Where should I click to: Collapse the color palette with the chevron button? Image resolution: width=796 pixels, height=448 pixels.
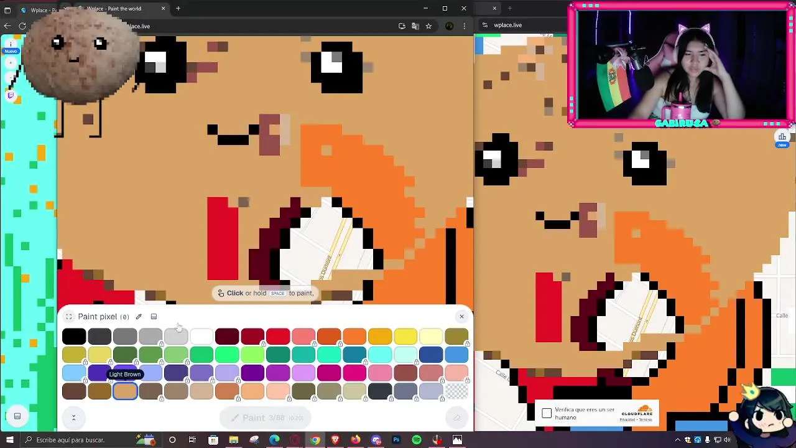73,418
